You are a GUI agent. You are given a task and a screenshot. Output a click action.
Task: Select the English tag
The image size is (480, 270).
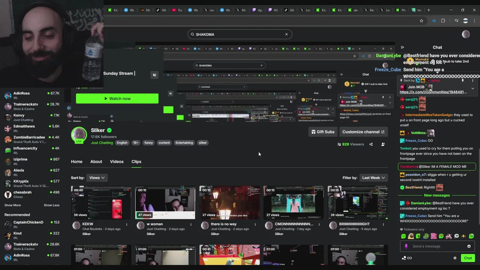pyautogui.click(x=122, y=142)
